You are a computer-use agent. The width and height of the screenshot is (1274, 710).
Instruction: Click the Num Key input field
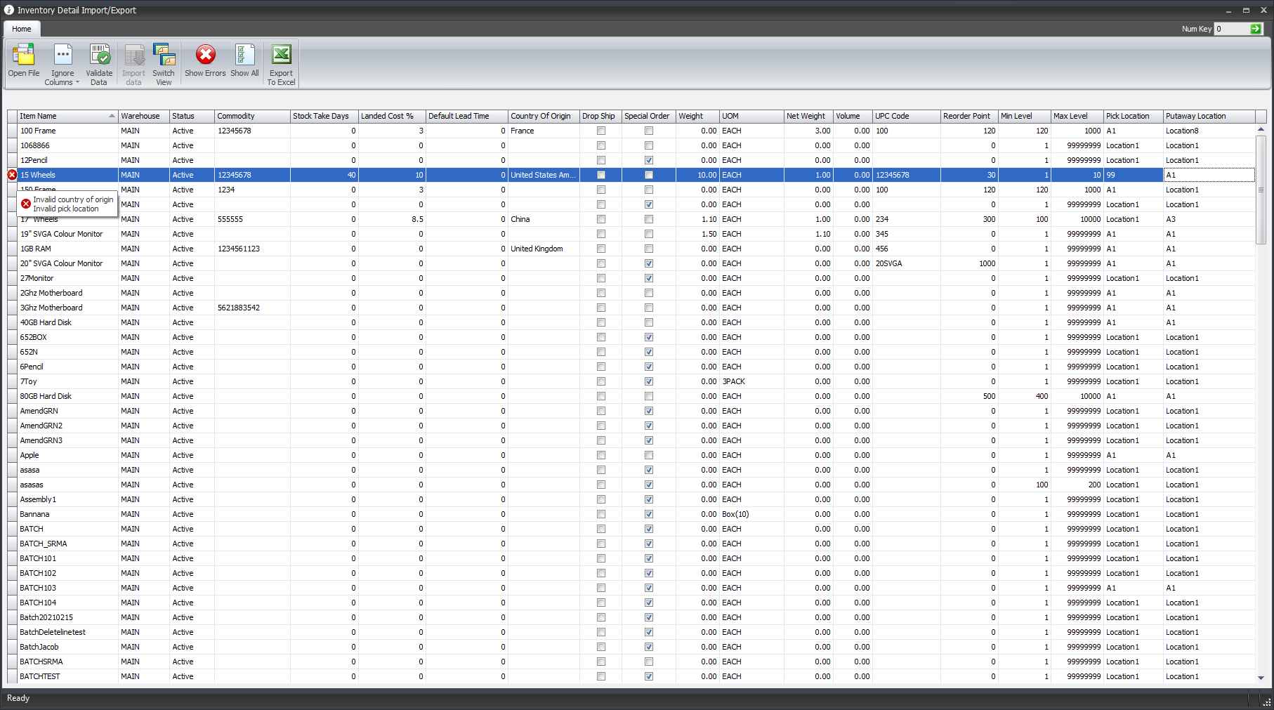tap(1231, 29)
